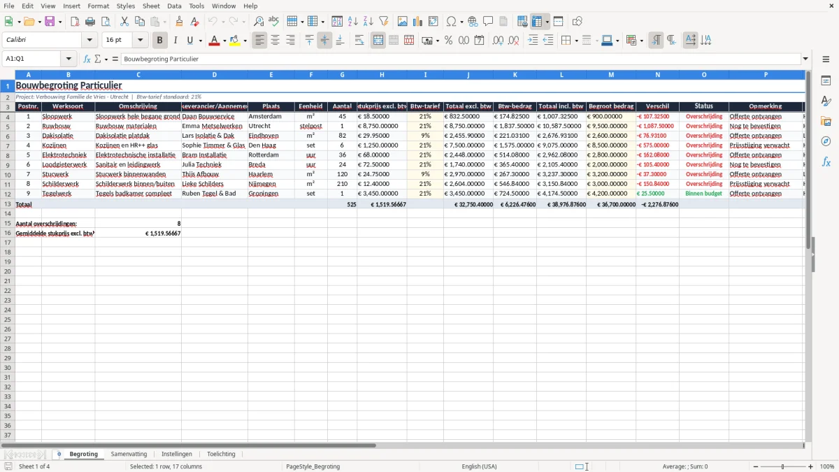The height and width of the screenshot is (472, 839).
Task: Add a decimal place
Action: coord(498,41)
